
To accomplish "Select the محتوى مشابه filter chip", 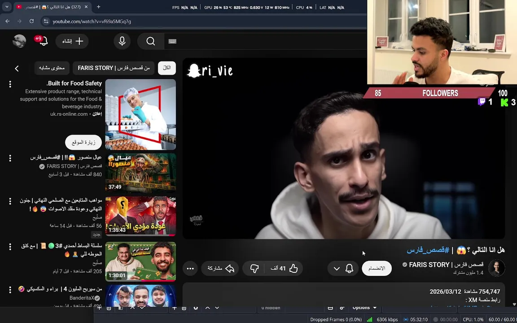I will [x=52, y=68].
